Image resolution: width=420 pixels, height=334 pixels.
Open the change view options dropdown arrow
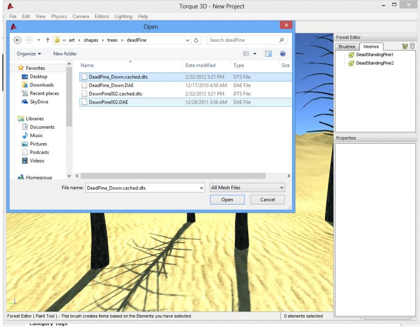254,54
